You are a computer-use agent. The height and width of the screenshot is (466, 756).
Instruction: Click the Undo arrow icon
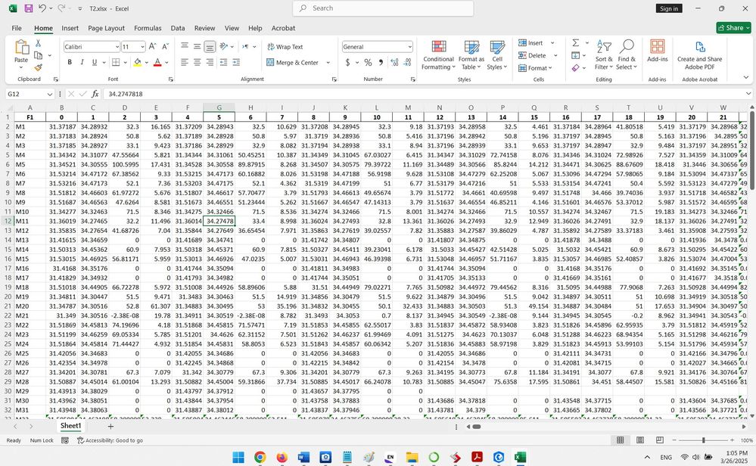(42, 8)
